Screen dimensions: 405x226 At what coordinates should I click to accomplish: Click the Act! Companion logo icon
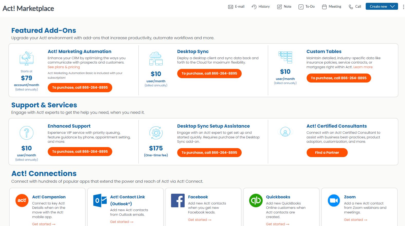coord(22,200)
